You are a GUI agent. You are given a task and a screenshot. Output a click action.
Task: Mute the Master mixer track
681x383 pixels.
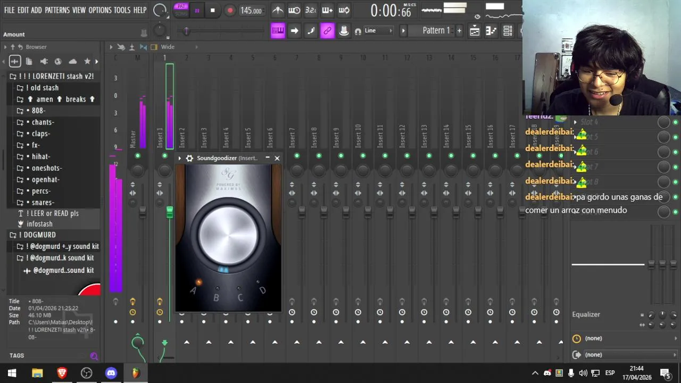(138, 155)
